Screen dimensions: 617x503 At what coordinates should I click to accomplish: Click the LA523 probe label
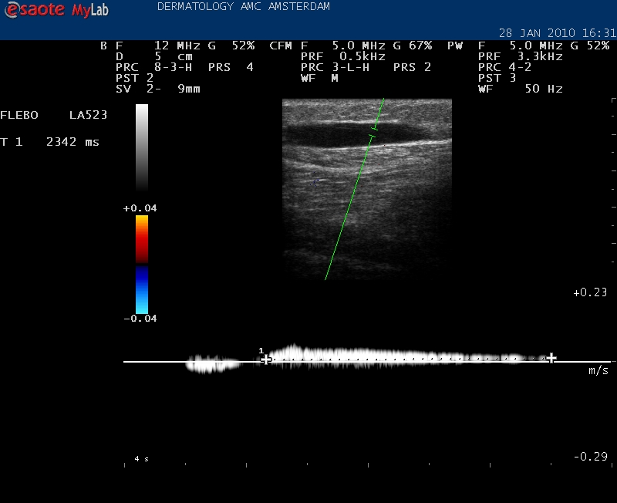pos(86,115)
